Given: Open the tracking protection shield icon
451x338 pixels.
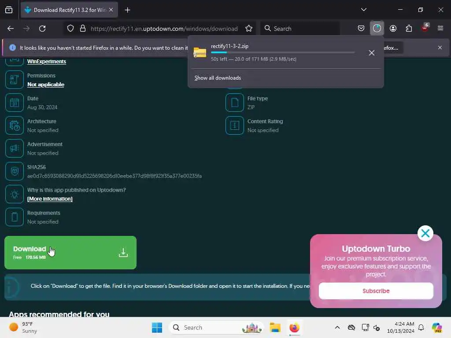Looking at the screenshot, I should tap(70, 29).
